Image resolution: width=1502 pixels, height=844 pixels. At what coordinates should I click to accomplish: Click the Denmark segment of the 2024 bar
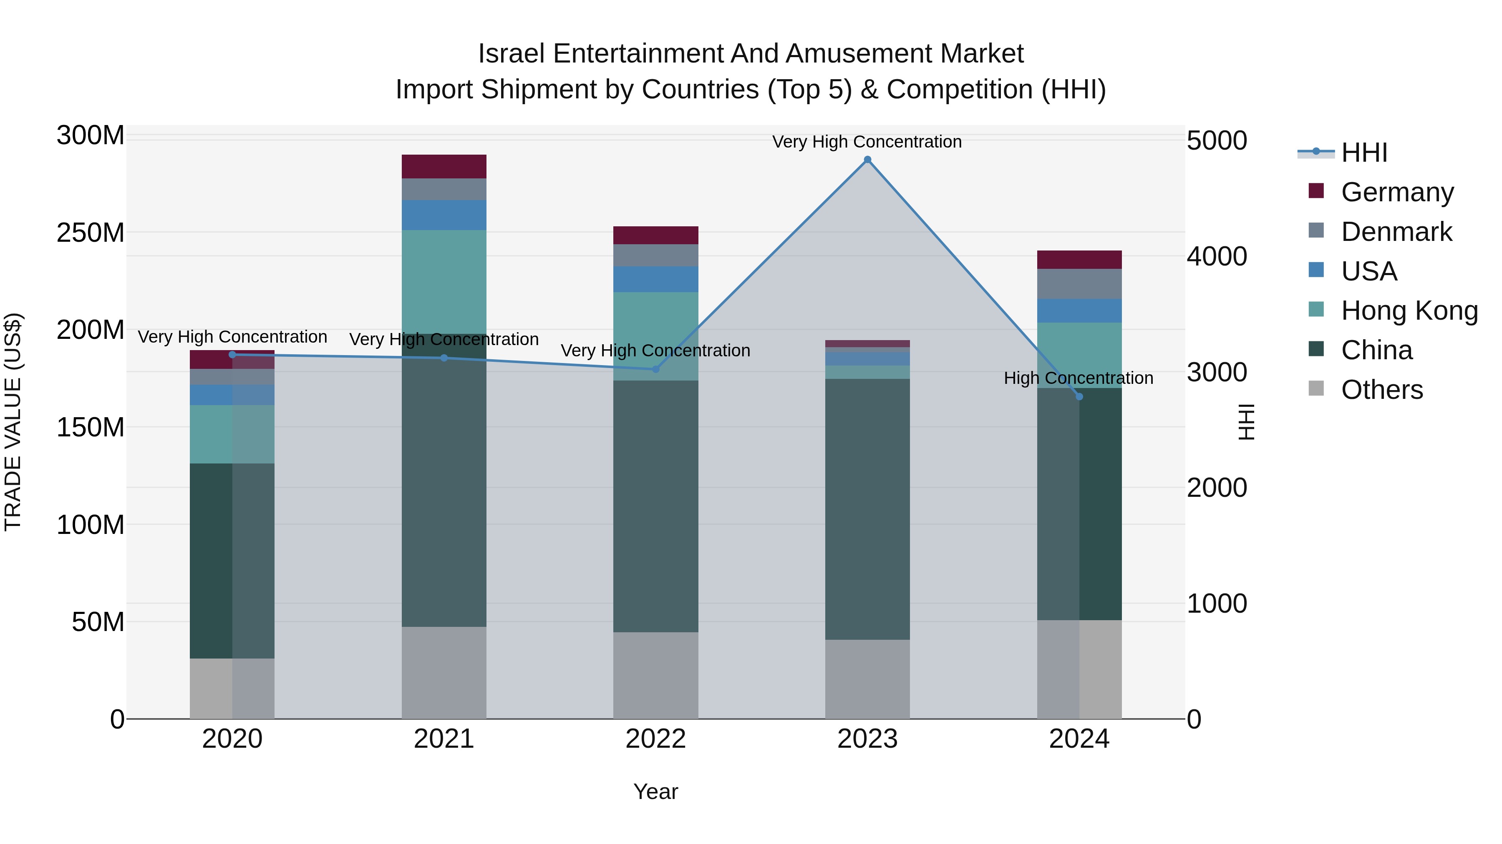pos(1079,284)
